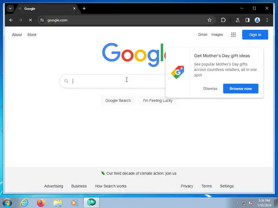Click I'm Feeling Lucky button
The width and height of the screenshot is (278, 208).
158,100
